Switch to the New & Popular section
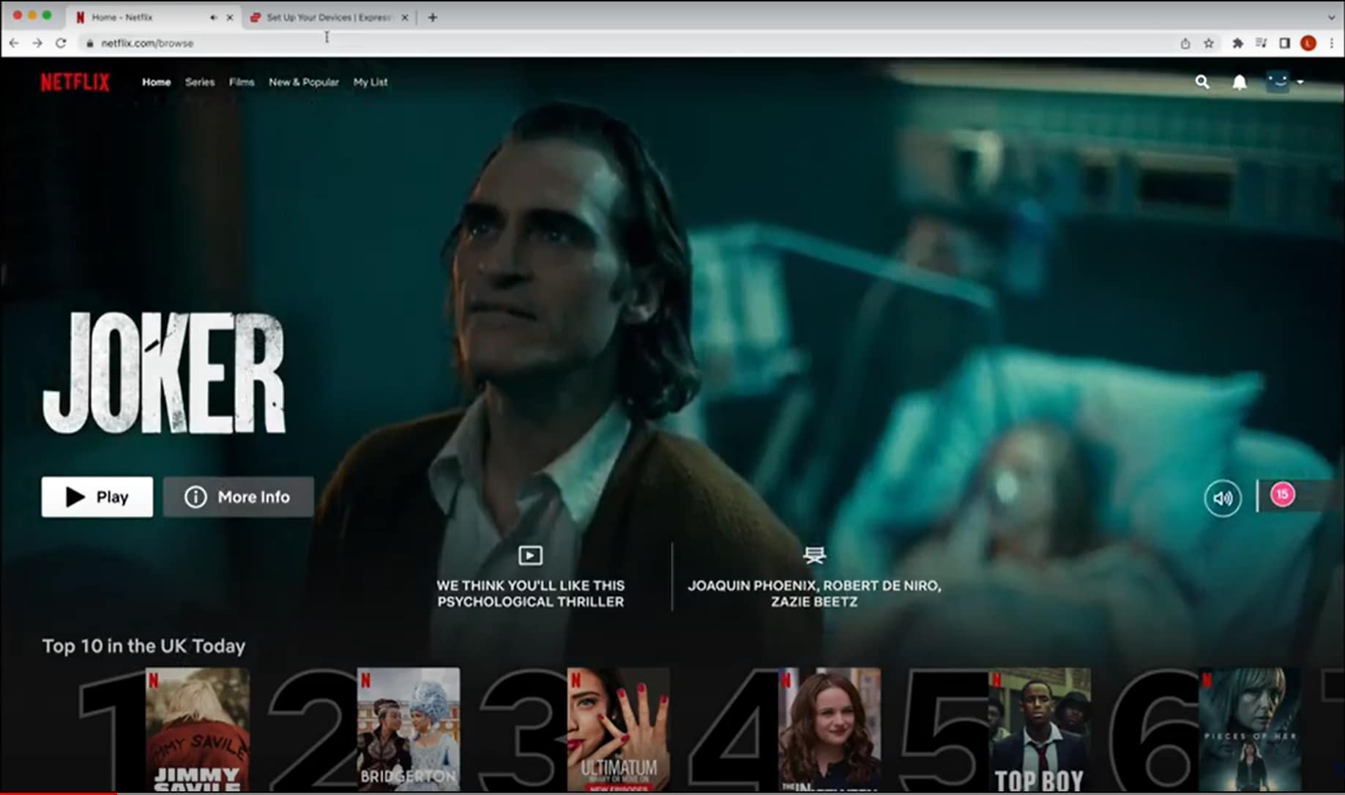Image resolution: width=1345 pixels, height=795 pixels. coord(304,82)
